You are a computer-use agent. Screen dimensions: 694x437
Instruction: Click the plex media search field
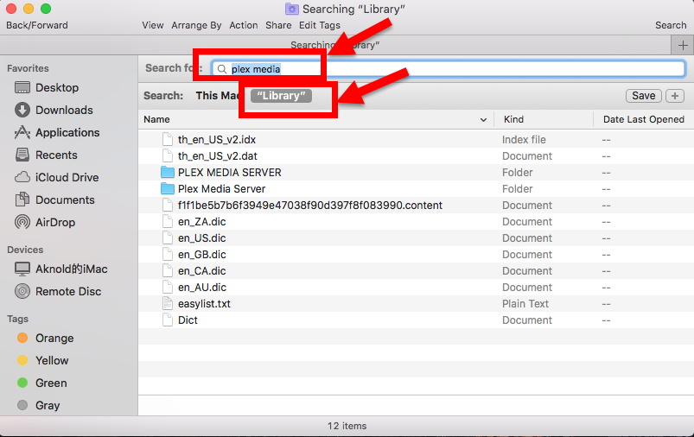(449, 69)
